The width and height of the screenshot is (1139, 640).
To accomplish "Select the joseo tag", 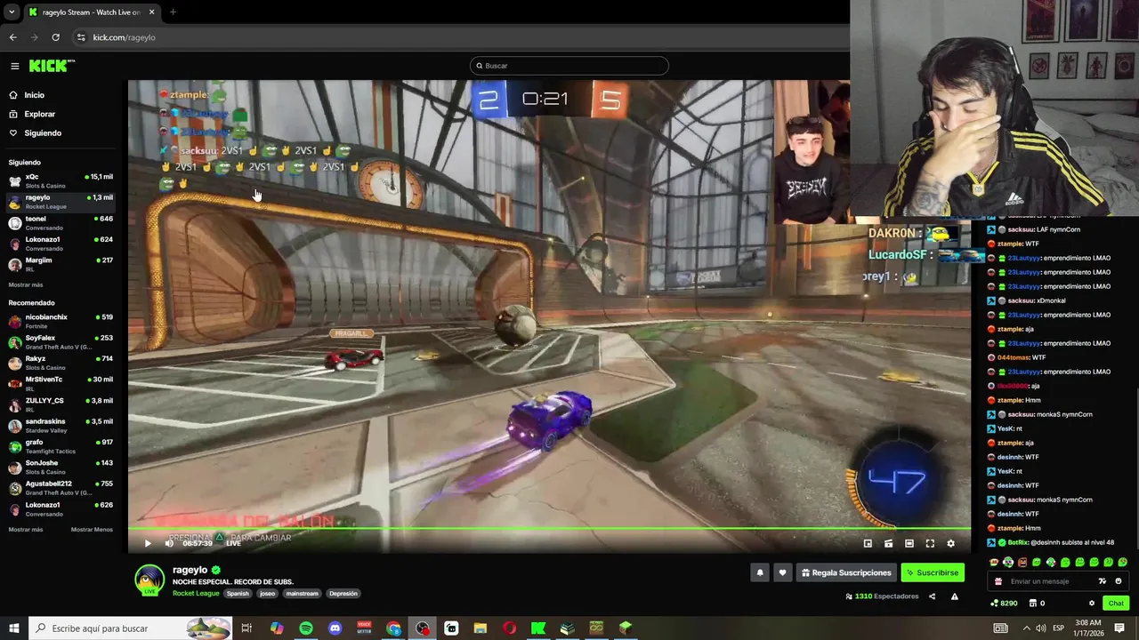I will click(x=267, y=593).
